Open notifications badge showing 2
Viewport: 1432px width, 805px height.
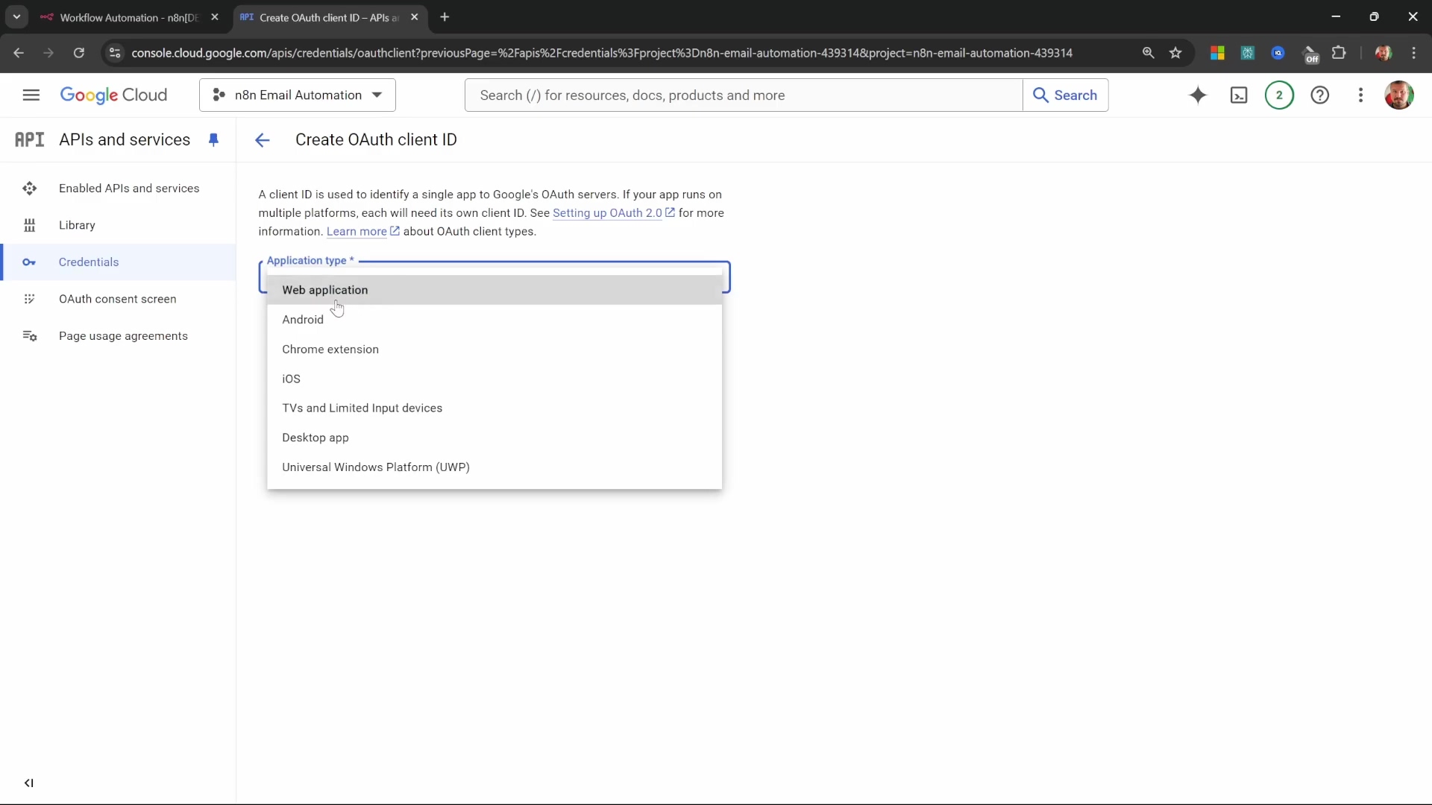(x=1279, y=95)
